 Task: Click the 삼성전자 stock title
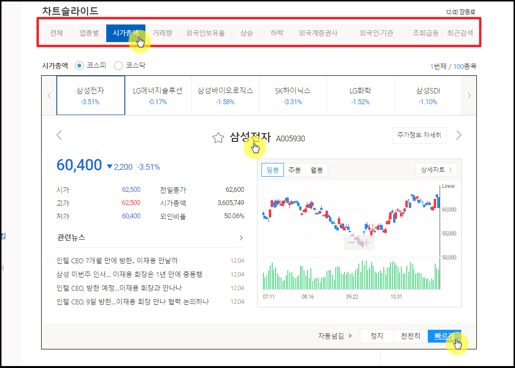coord(250,137)
